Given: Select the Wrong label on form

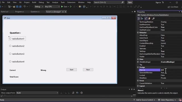Looking at the screenshot, I should (x=43, y=70).
